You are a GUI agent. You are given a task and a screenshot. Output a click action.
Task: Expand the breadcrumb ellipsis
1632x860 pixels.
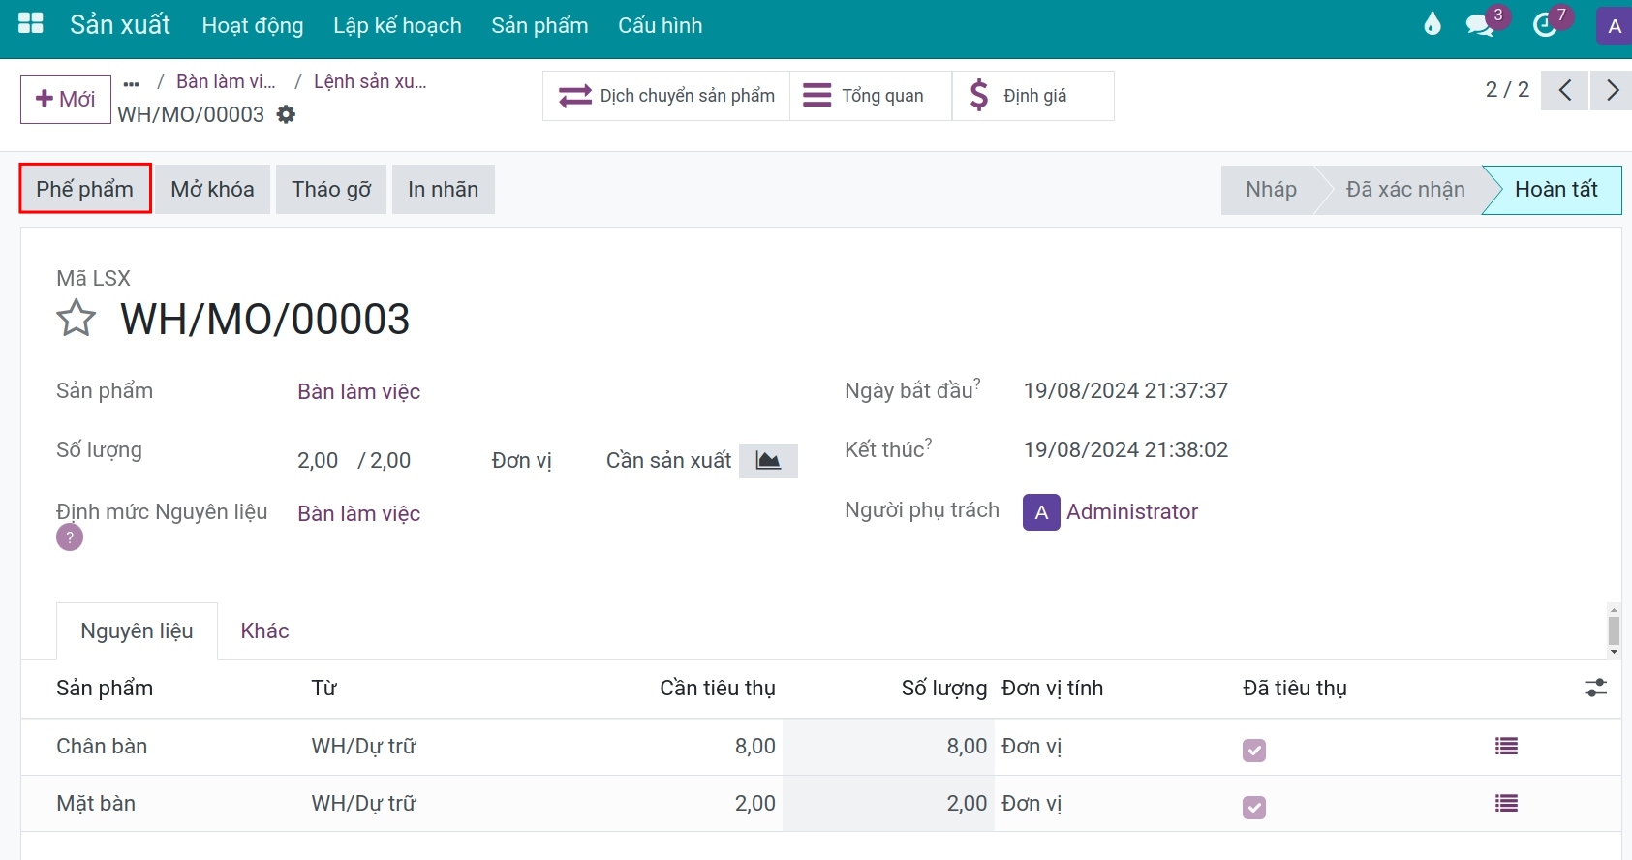[x=132, y=83]
